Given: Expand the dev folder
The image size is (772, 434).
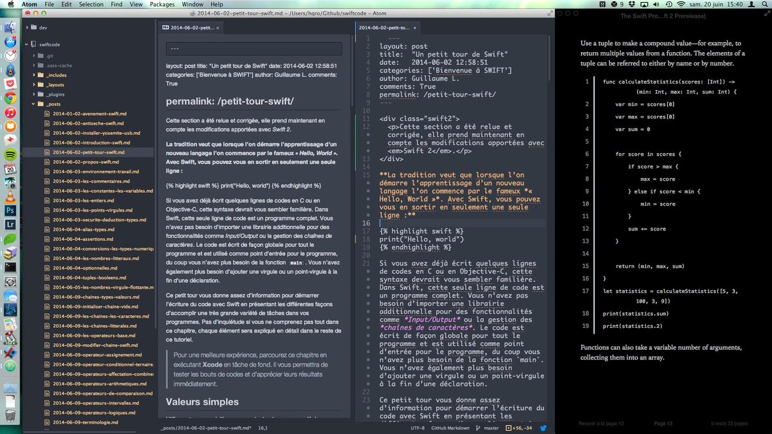Looking at the screenshot, I should 26,28.
